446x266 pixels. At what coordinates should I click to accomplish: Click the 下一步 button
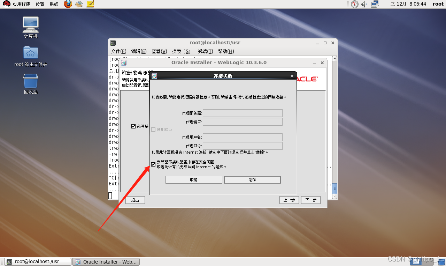pyautogui.click(x=311, y=200)
